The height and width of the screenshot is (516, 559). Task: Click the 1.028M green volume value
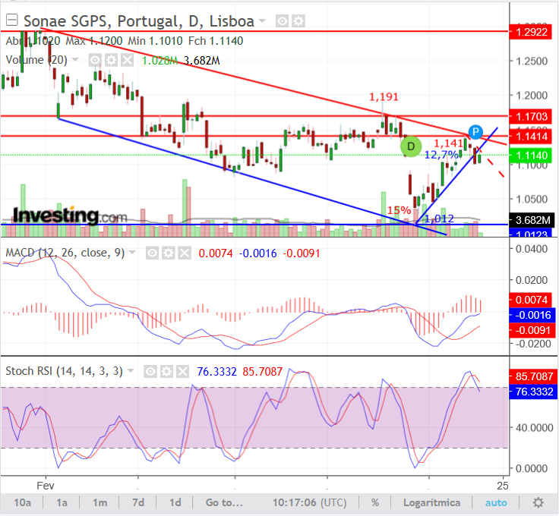tap(159, 61)
